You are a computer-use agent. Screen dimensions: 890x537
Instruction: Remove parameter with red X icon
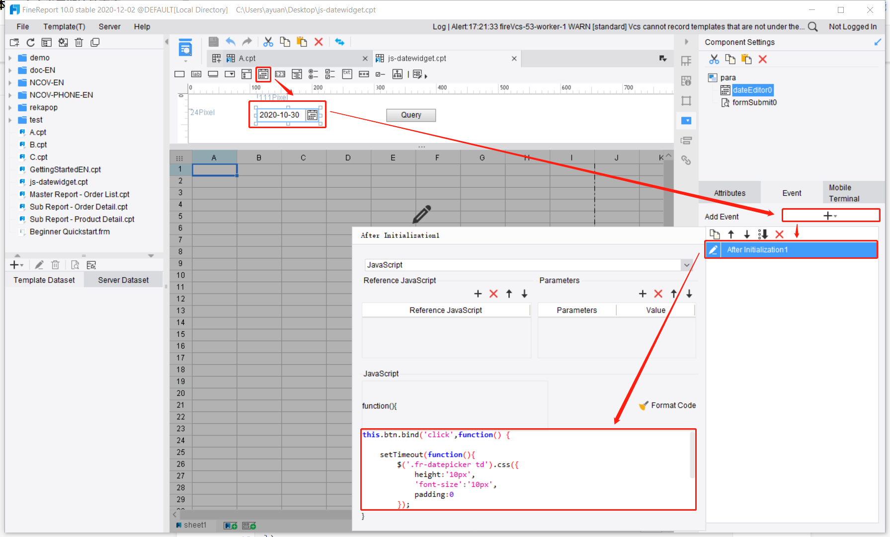pyautogui.click(x=658, y=294)
